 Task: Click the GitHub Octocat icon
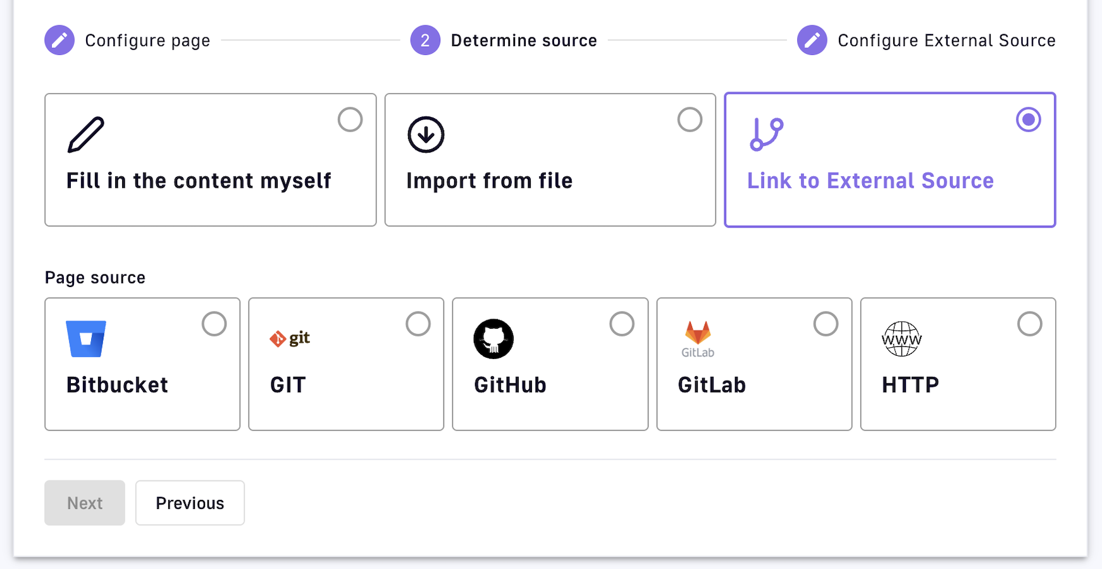click(x=493, y=339)
